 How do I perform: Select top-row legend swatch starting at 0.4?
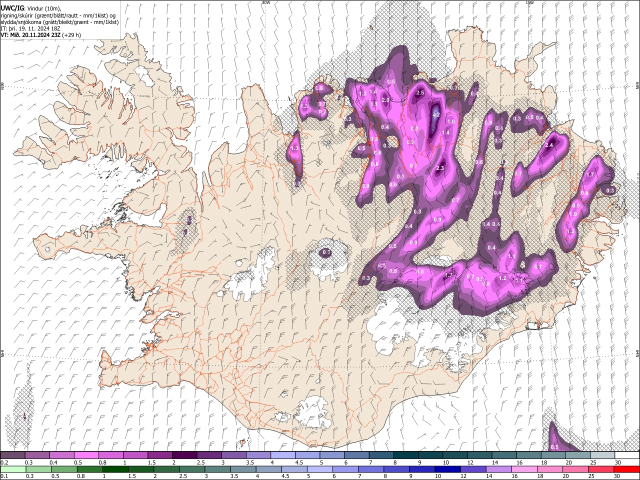click(x=61, y=455)
